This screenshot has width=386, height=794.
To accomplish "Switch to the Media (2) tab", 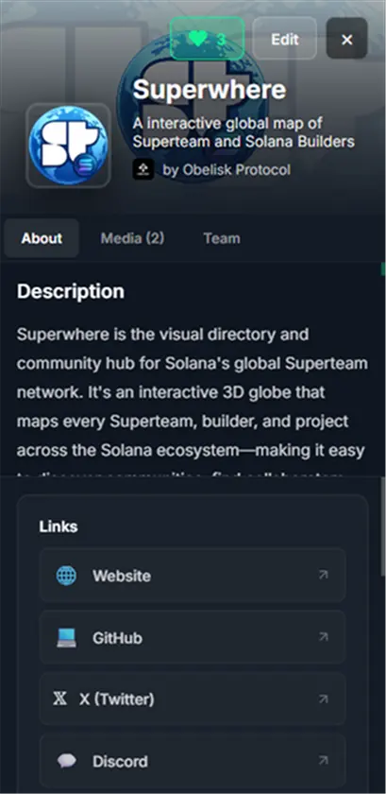I will (x=132, y=238).
